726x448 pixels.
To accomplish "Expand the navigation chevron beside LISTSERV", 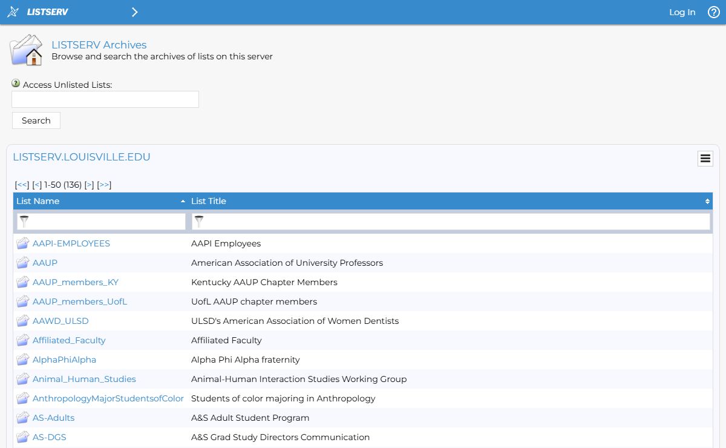I will coord(134,12).
